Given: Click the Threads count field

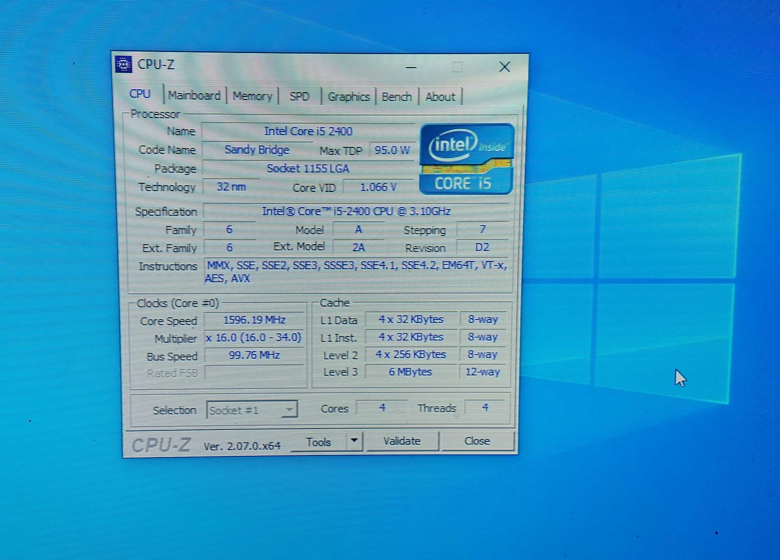Looking at the screenshot, I should point(485,408).
